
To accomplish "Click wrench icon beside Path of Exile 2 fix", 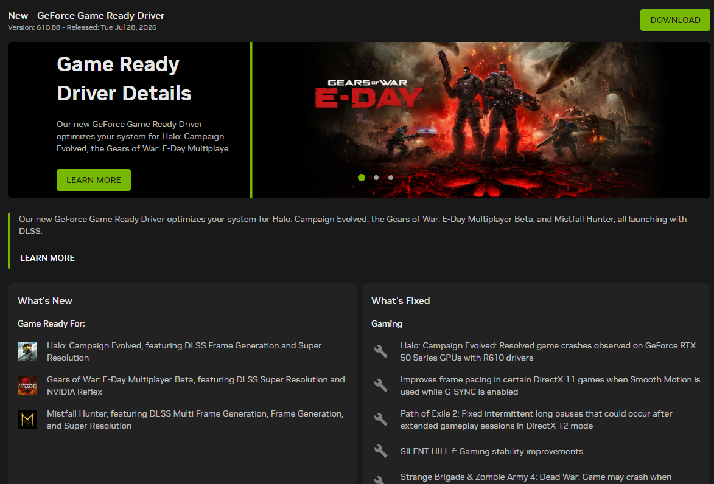I will click(x=380, y=420).
